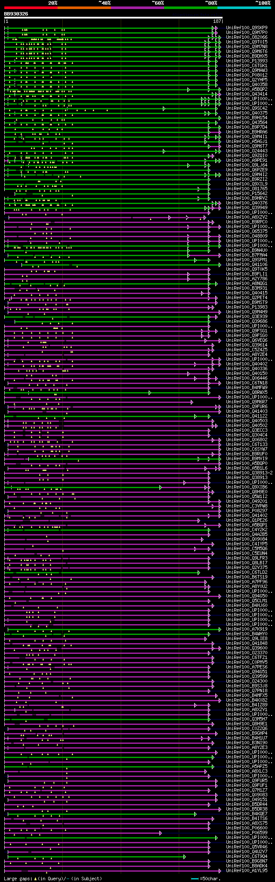Open hit UniRef100_Q9M7P0
The height and width of the screenshot is (882, 275).
pos(247,32)
